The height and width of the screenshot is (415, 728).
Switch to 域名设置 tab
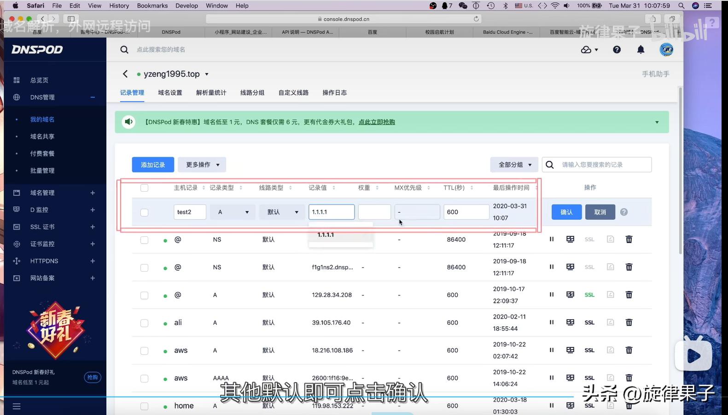(x=170, y=92)
